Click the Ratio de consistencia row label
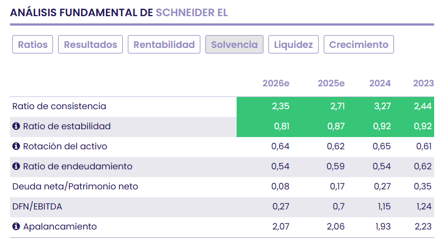Screen dimensions: 442x244 click(x=59, y=106)
